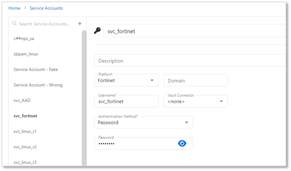This screenshot has width=291, height=171.
Task: Click the Username field containing svc_fortinet
Action: pos(126,102)
